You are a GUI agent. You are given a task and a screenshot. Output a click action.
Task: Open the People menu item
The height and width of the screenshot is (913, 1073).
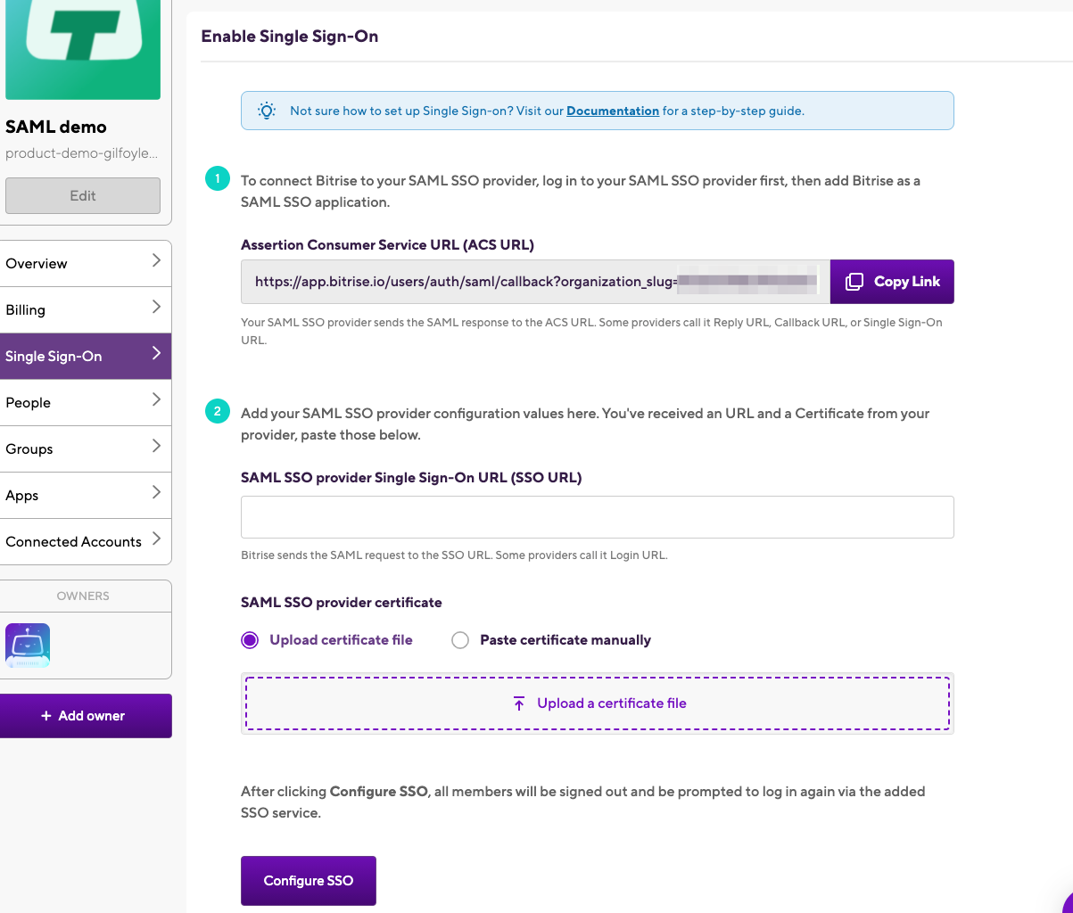click(x=29, y=403)
